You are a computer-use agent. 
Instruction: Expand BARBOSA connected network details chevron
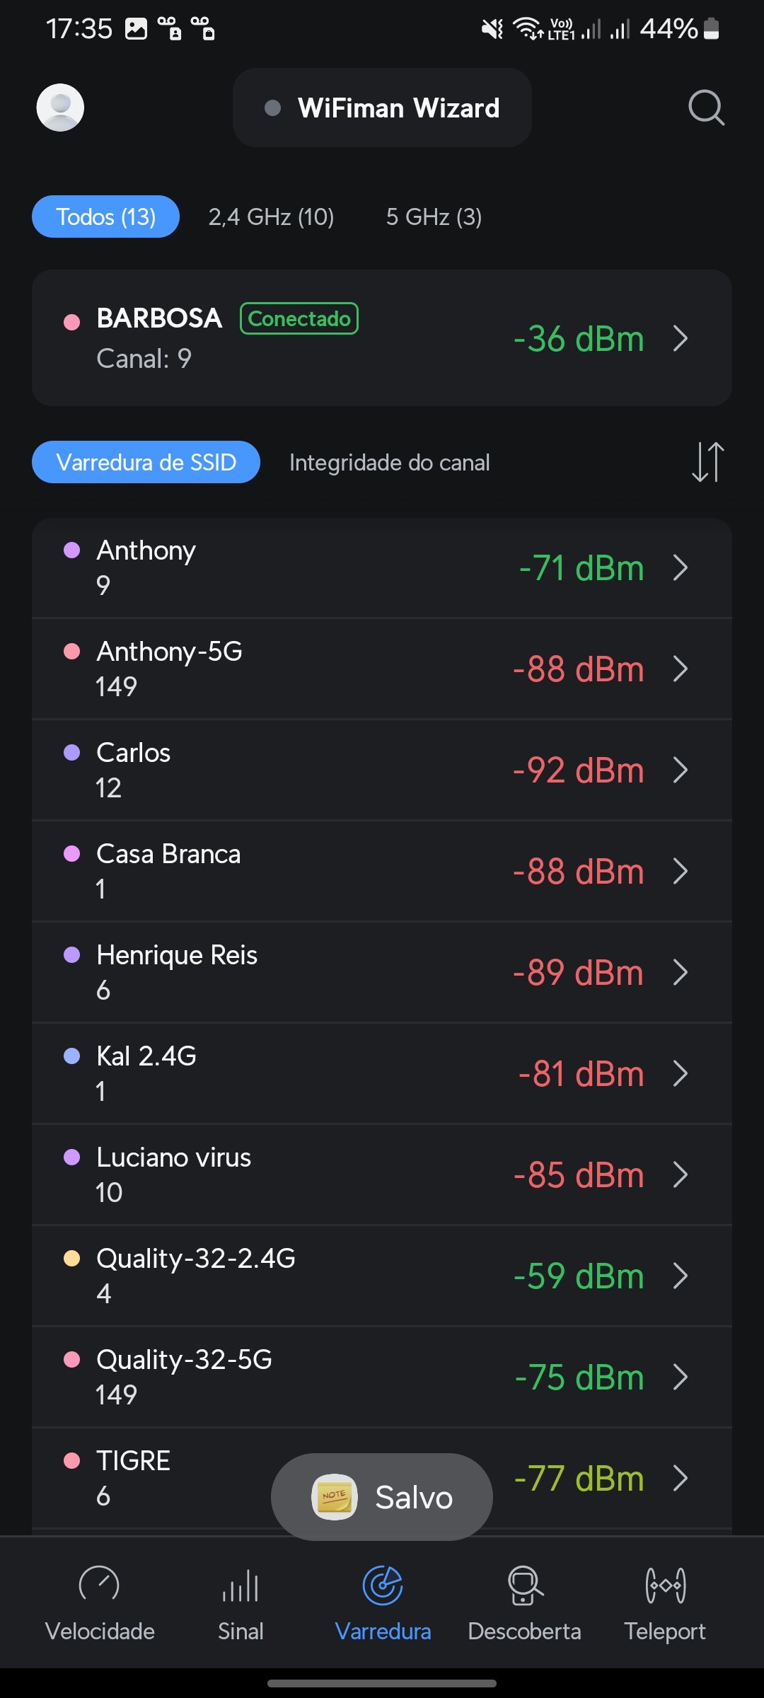[x=681, y=338]
